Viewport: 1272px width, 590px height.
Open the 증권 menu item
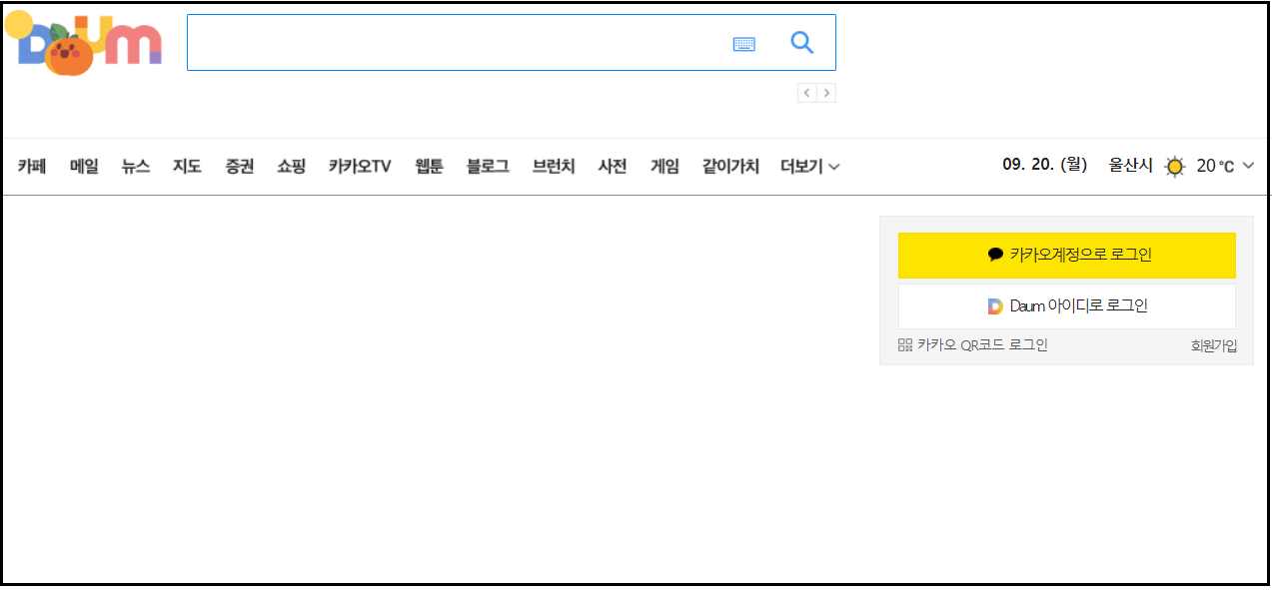point(239,167)
